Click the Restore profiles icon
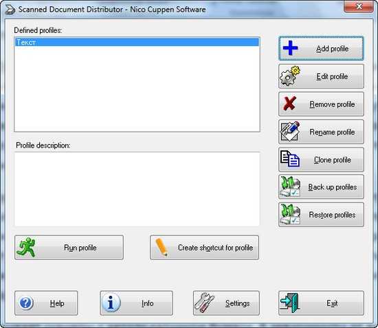The image size is (378, 328). 290,214
